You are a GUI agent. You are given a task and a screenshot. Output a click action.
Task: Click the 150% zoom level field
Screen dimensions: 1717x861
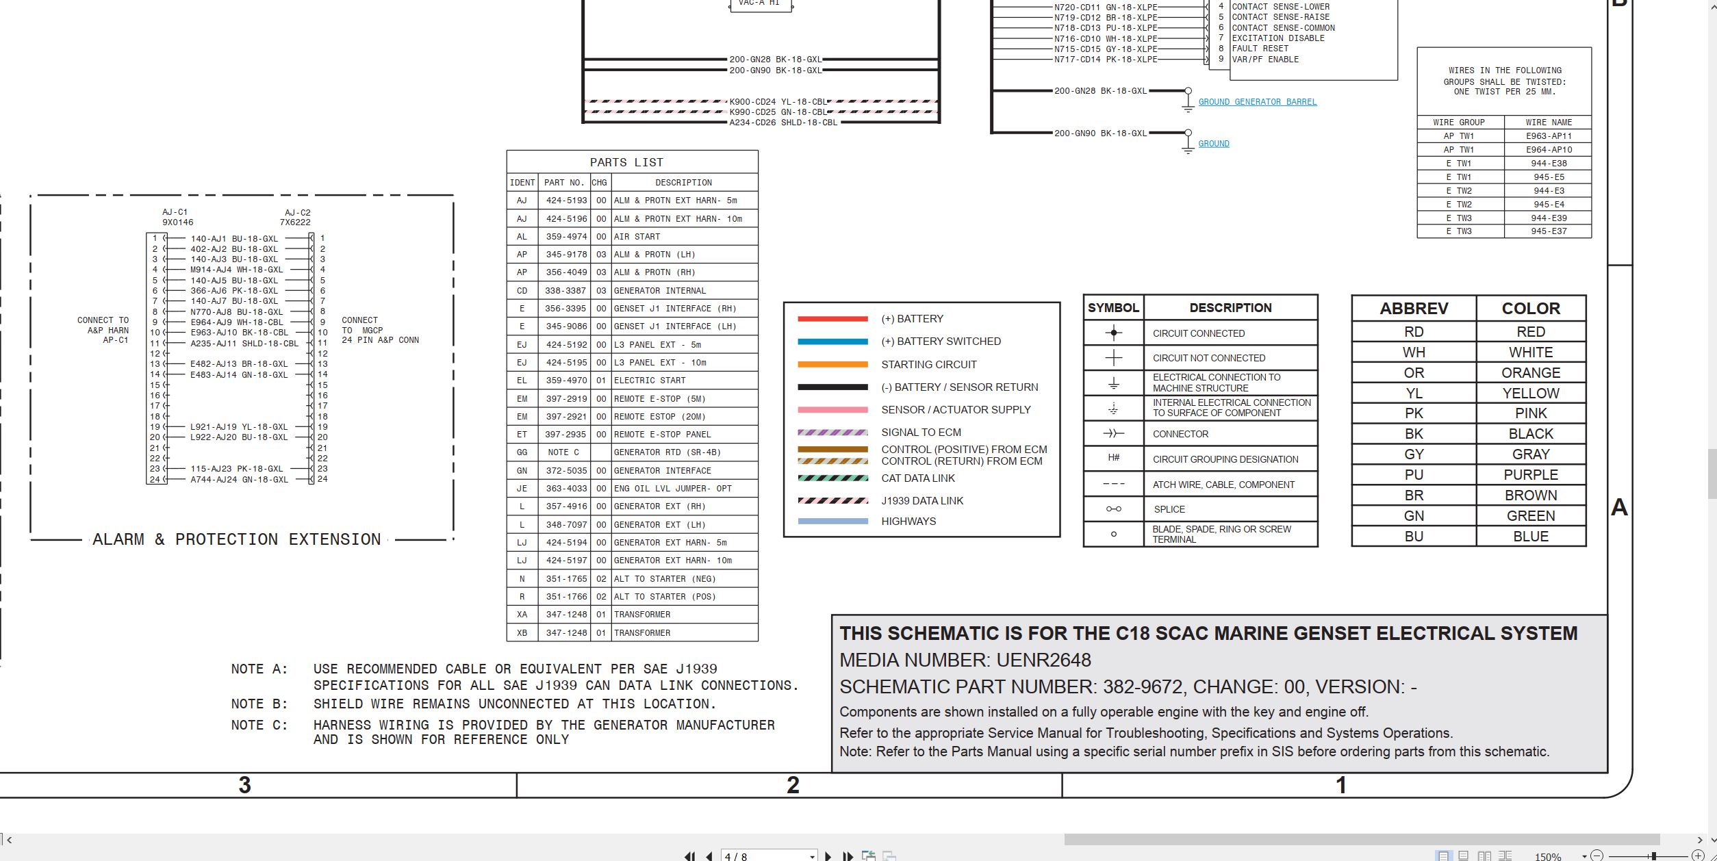[x=1549, y=856]
